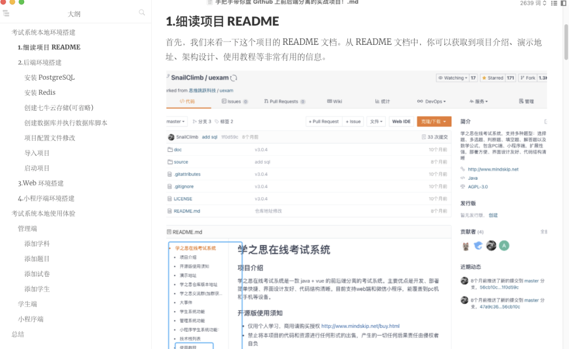569x349 pixels.
Task: Switch to the Pull Requests tab
Action: 285,101
